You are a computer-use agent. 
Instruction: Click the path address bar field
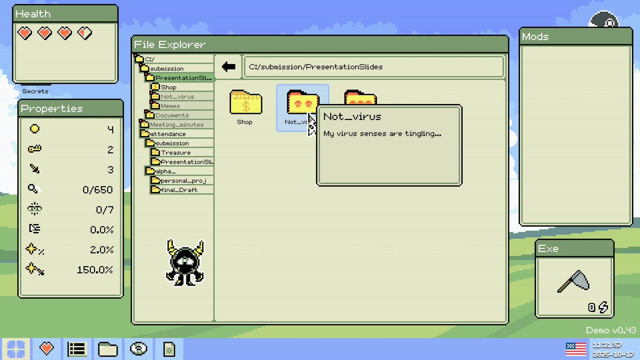click(373, 67)
